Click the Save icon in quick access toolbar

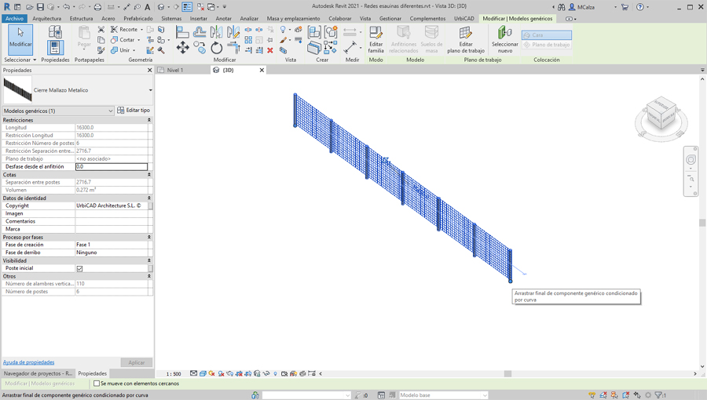point(40,7)
